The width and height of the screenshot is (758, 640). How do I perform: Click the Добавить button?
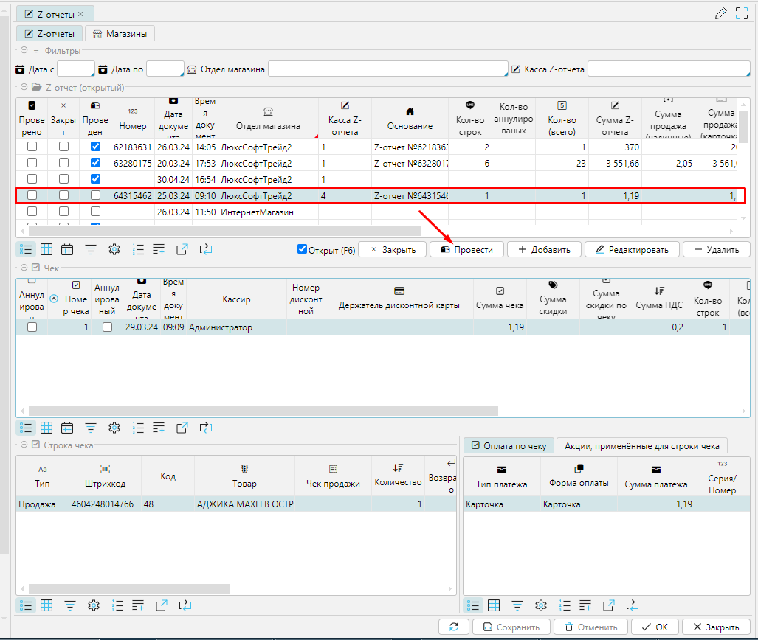coord(544,249)
